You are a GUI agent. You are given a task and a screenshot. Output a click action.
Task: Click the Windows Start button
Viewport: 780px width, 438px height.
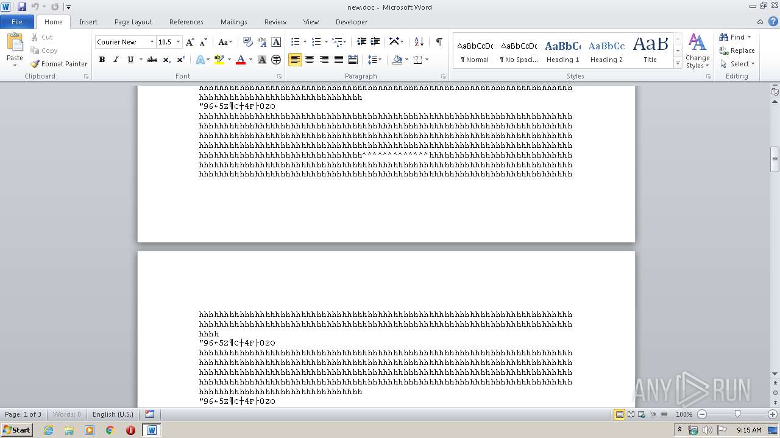[16, 430]
